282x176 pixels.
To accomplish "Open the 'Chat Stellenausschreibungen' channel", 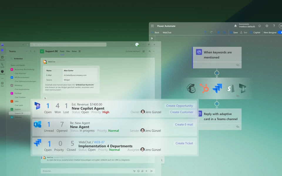I will click(25, 81).
